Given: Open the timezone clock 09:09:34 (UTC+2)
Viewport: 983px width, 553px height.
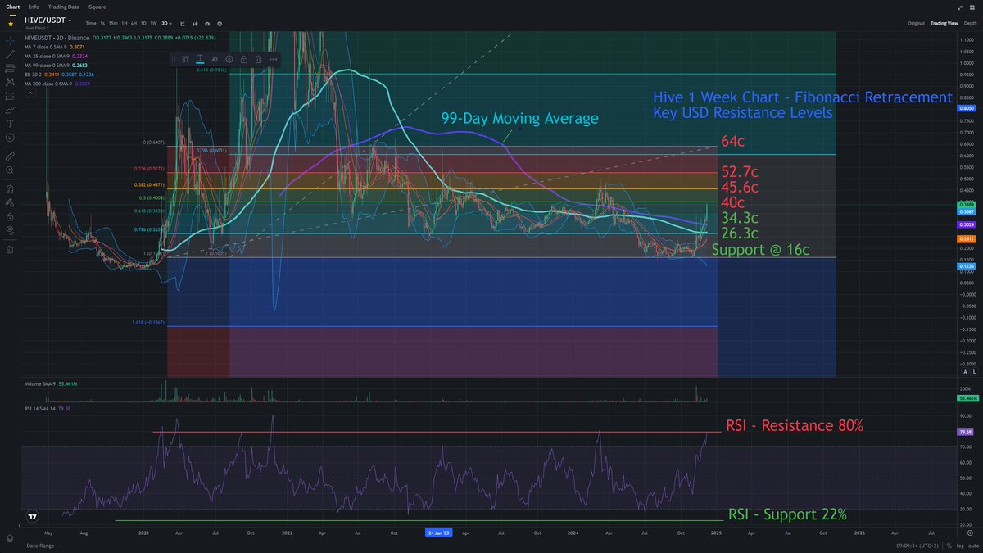Looking at the screenshot, I should 917,546.
